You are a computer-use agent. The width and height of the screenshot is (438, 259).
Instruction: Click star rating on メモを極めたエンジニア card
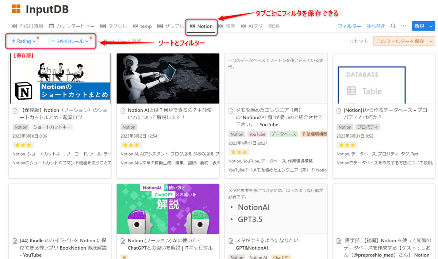coord(239,152)
